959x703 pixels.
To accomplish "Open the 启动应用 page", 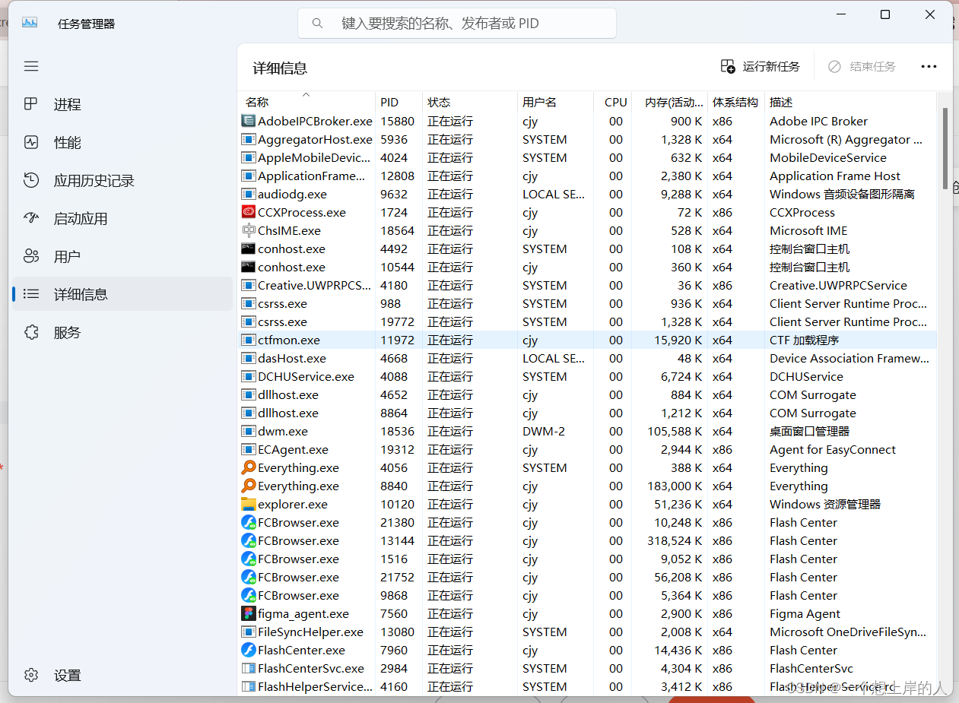I will point(122,218).
